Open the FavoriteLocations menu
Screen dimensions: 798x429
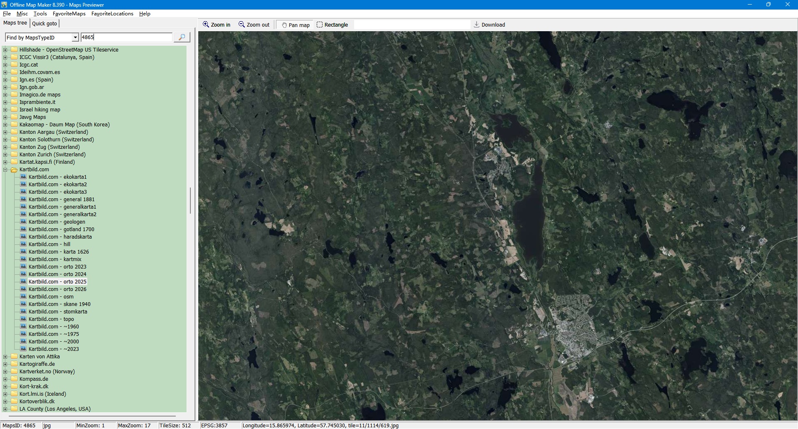click(x=112, y=14)
